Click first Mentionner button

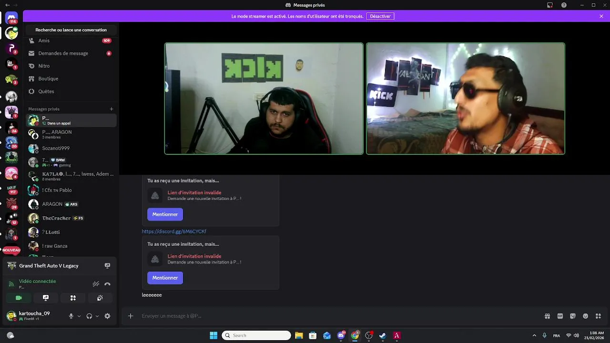(x=165, y=214)
